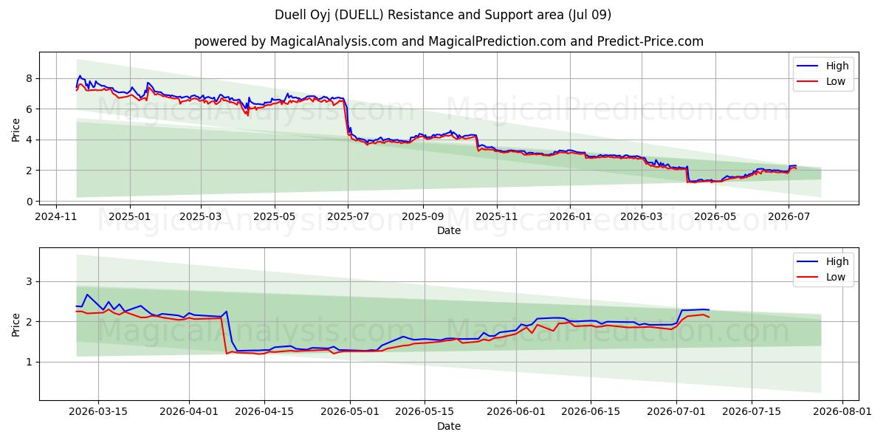Click the top chart y-axis tick '0'
The image size is (886, 443).
click(30, 201)
